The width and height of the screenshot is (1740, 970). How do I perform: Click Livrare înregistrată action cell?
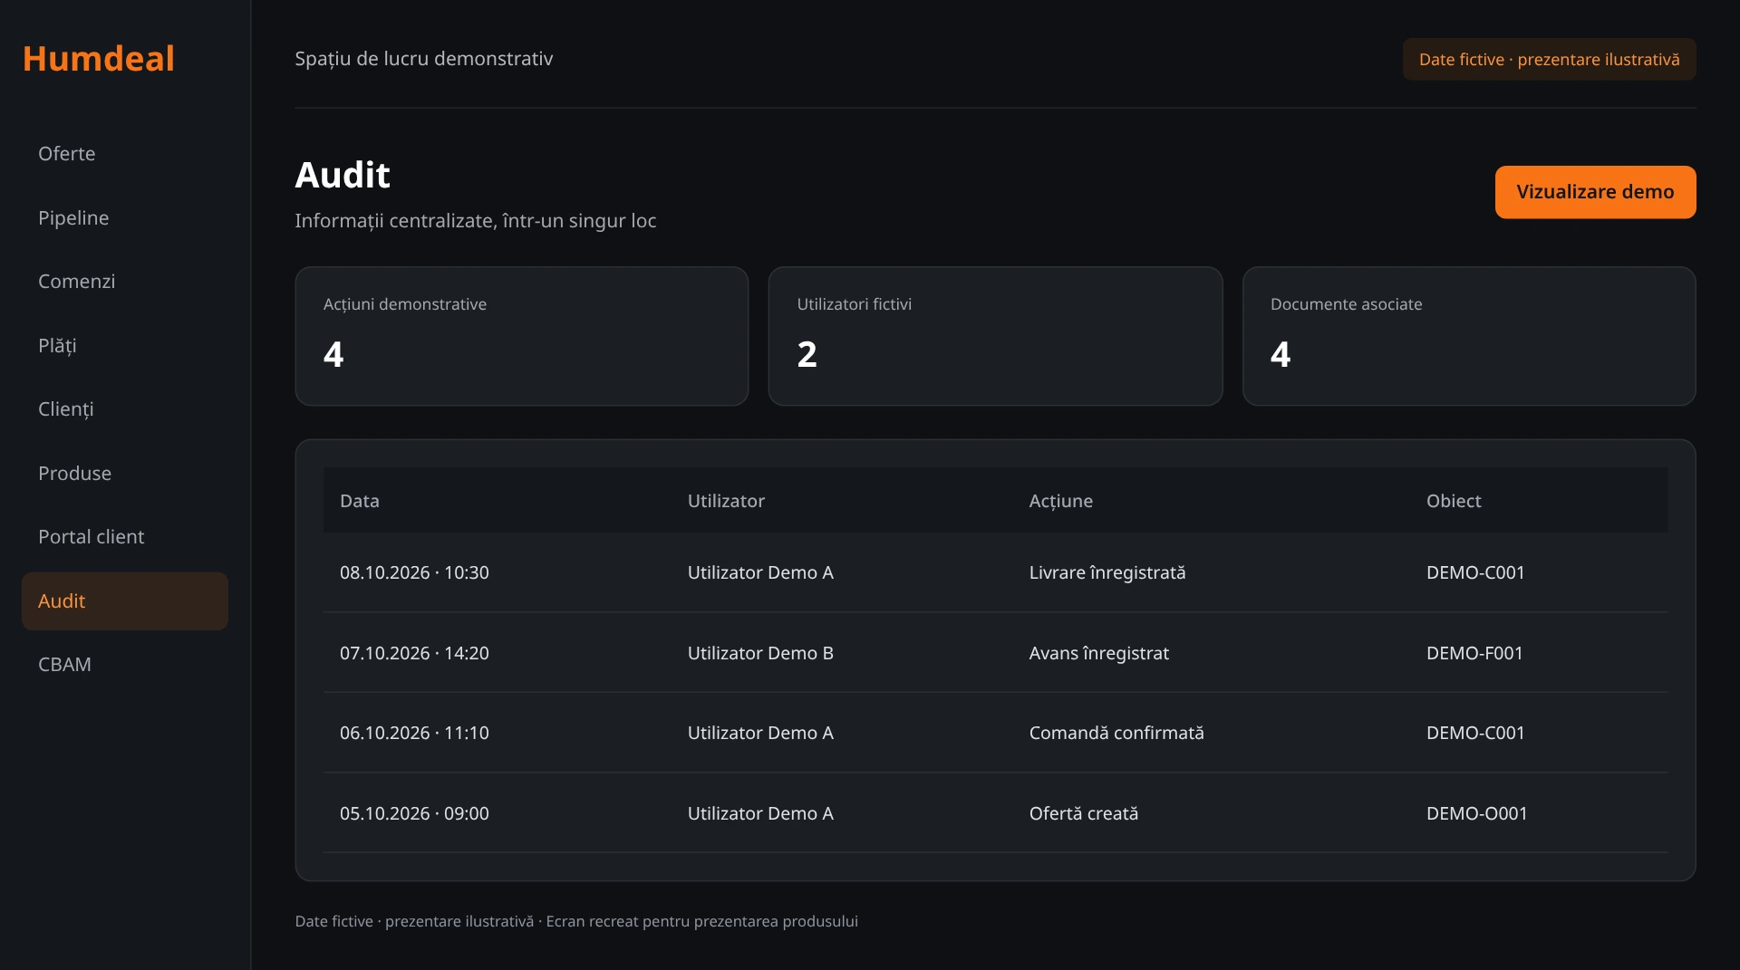(1107, 572)
